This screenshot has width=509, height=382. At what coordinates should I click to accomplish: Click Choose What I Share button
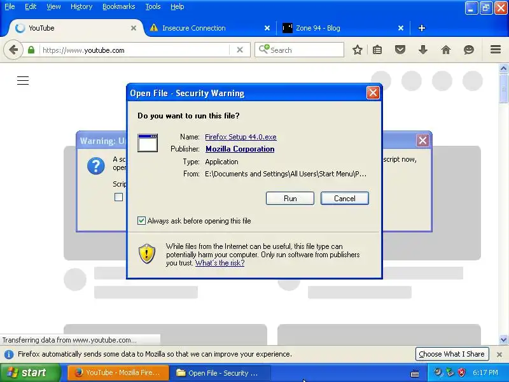point(452,354)
